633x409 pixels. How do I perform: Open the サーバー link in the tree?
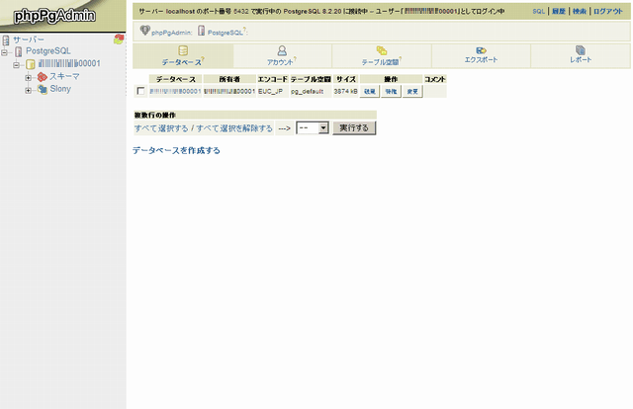pos(29,40)
